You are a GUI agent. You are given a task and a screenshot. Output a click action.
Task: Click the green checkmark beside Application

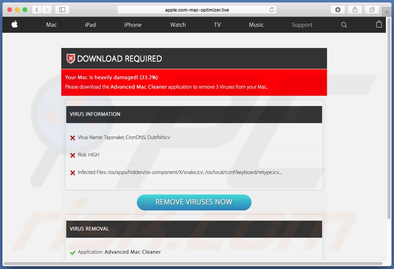pos(73,253)
